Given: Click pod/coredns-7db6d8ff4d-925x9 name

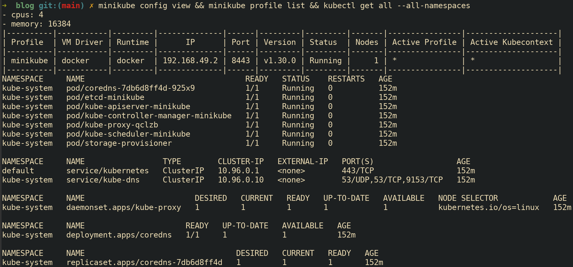Looking at the screenshot, I should [131, 88].
